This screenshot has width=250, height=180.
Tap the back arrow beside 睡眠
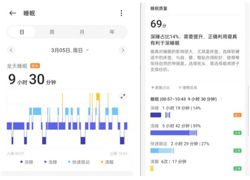12,13
